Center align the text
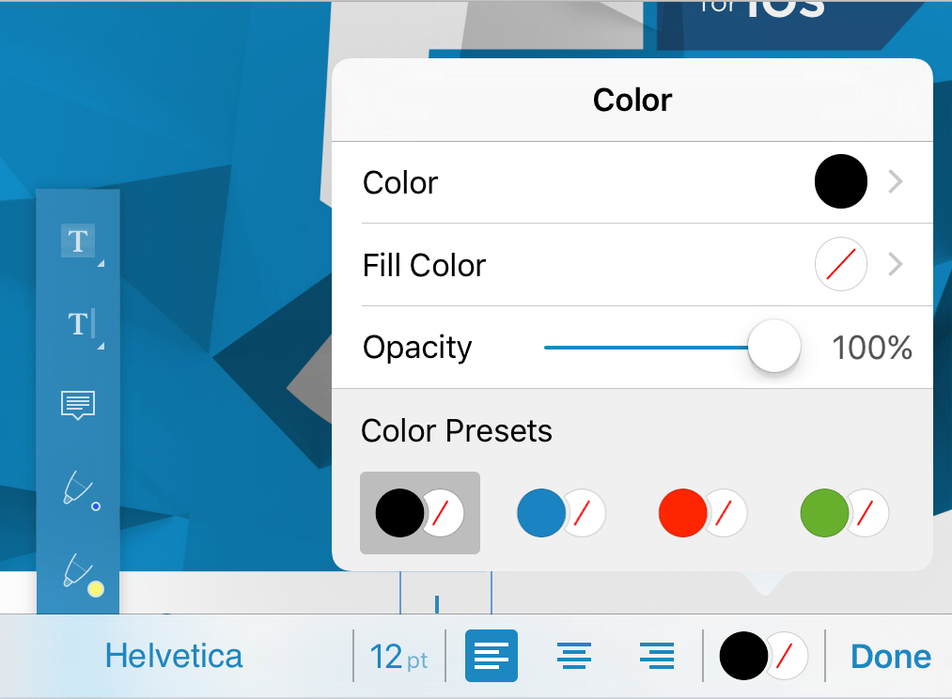The image size is (952, 699). tap(574, 656)
